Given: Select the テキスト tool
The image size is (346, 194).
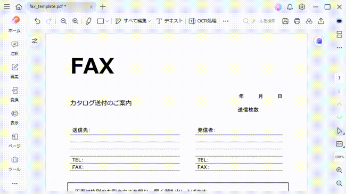Looking at the screenshot, I should click(169, 21).
